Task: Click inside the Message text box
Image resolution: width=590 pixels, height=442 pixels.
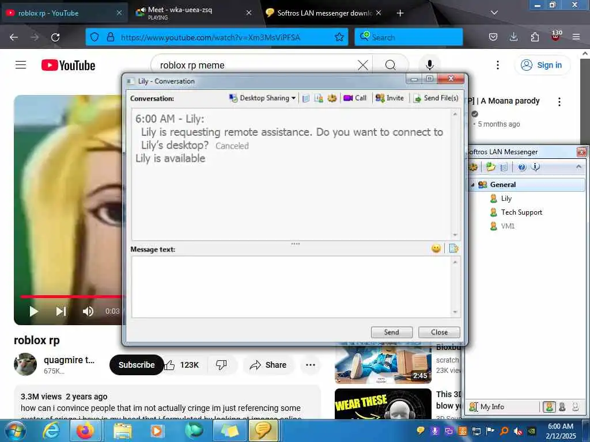Action: click(x=291, y=287)
